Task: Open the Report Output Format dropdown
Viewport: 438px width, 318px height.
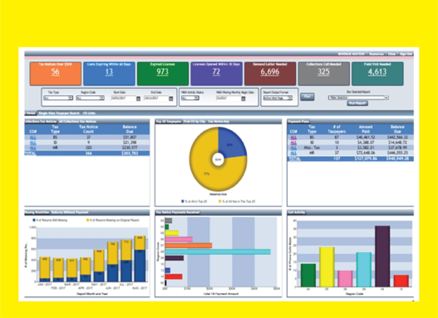Action: pos(290,98)
